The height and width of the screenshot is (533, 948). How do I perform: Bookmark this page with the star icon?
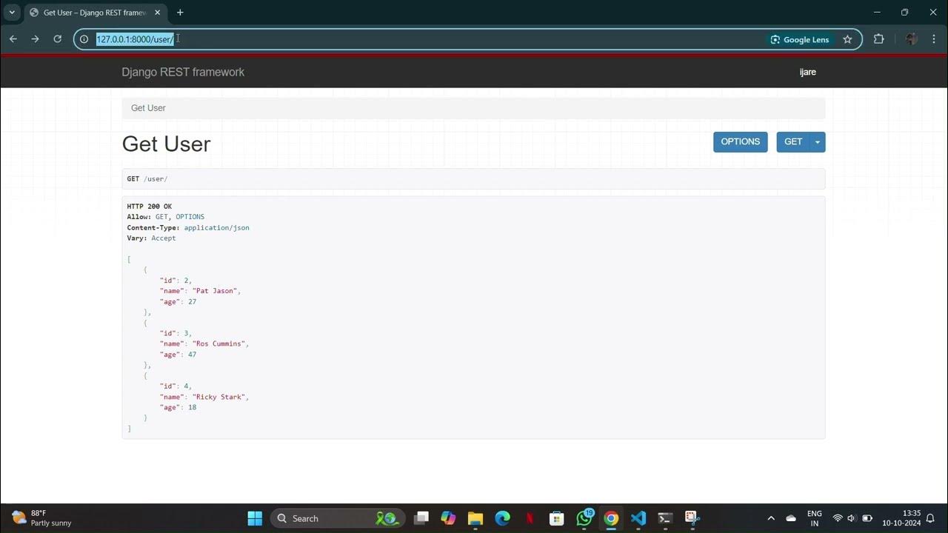tap(847, 39)
